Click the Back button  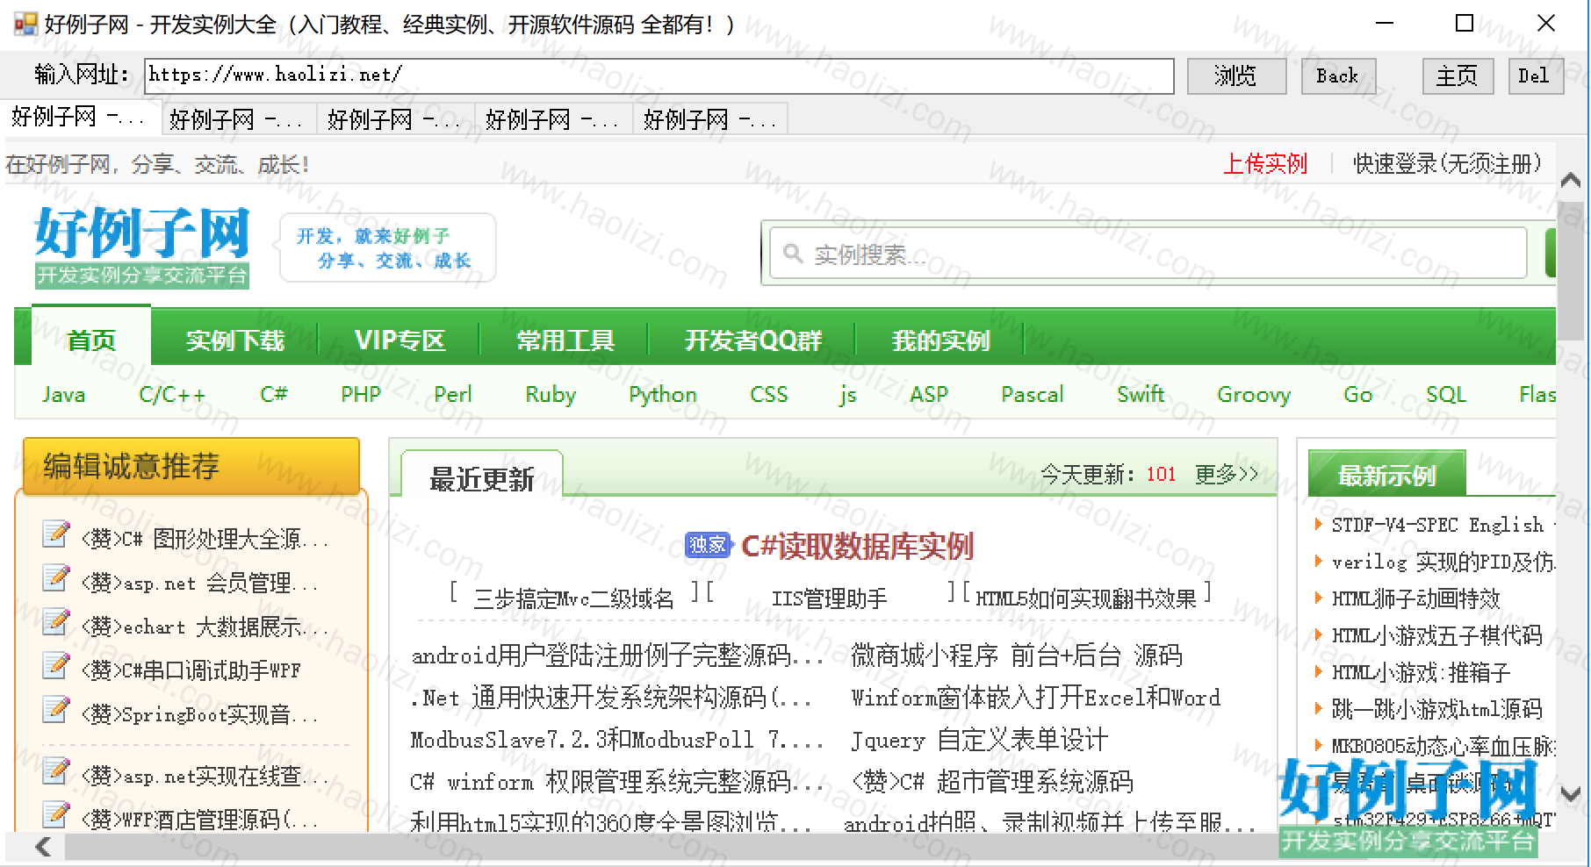(1337, 76)
